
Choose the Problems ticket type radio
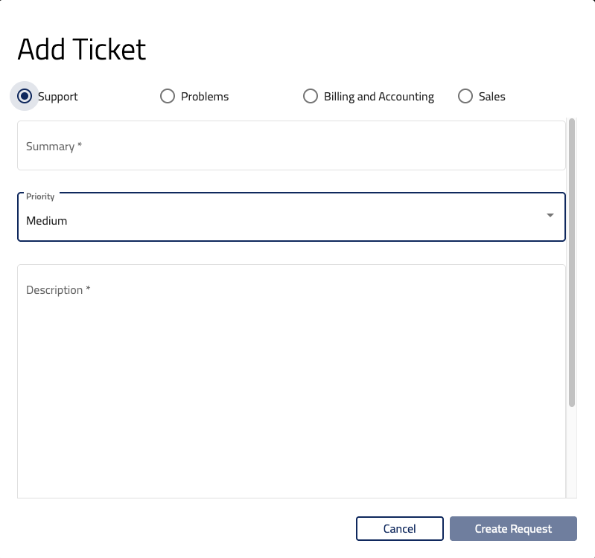pyautogui.click(x=168, y=96)
